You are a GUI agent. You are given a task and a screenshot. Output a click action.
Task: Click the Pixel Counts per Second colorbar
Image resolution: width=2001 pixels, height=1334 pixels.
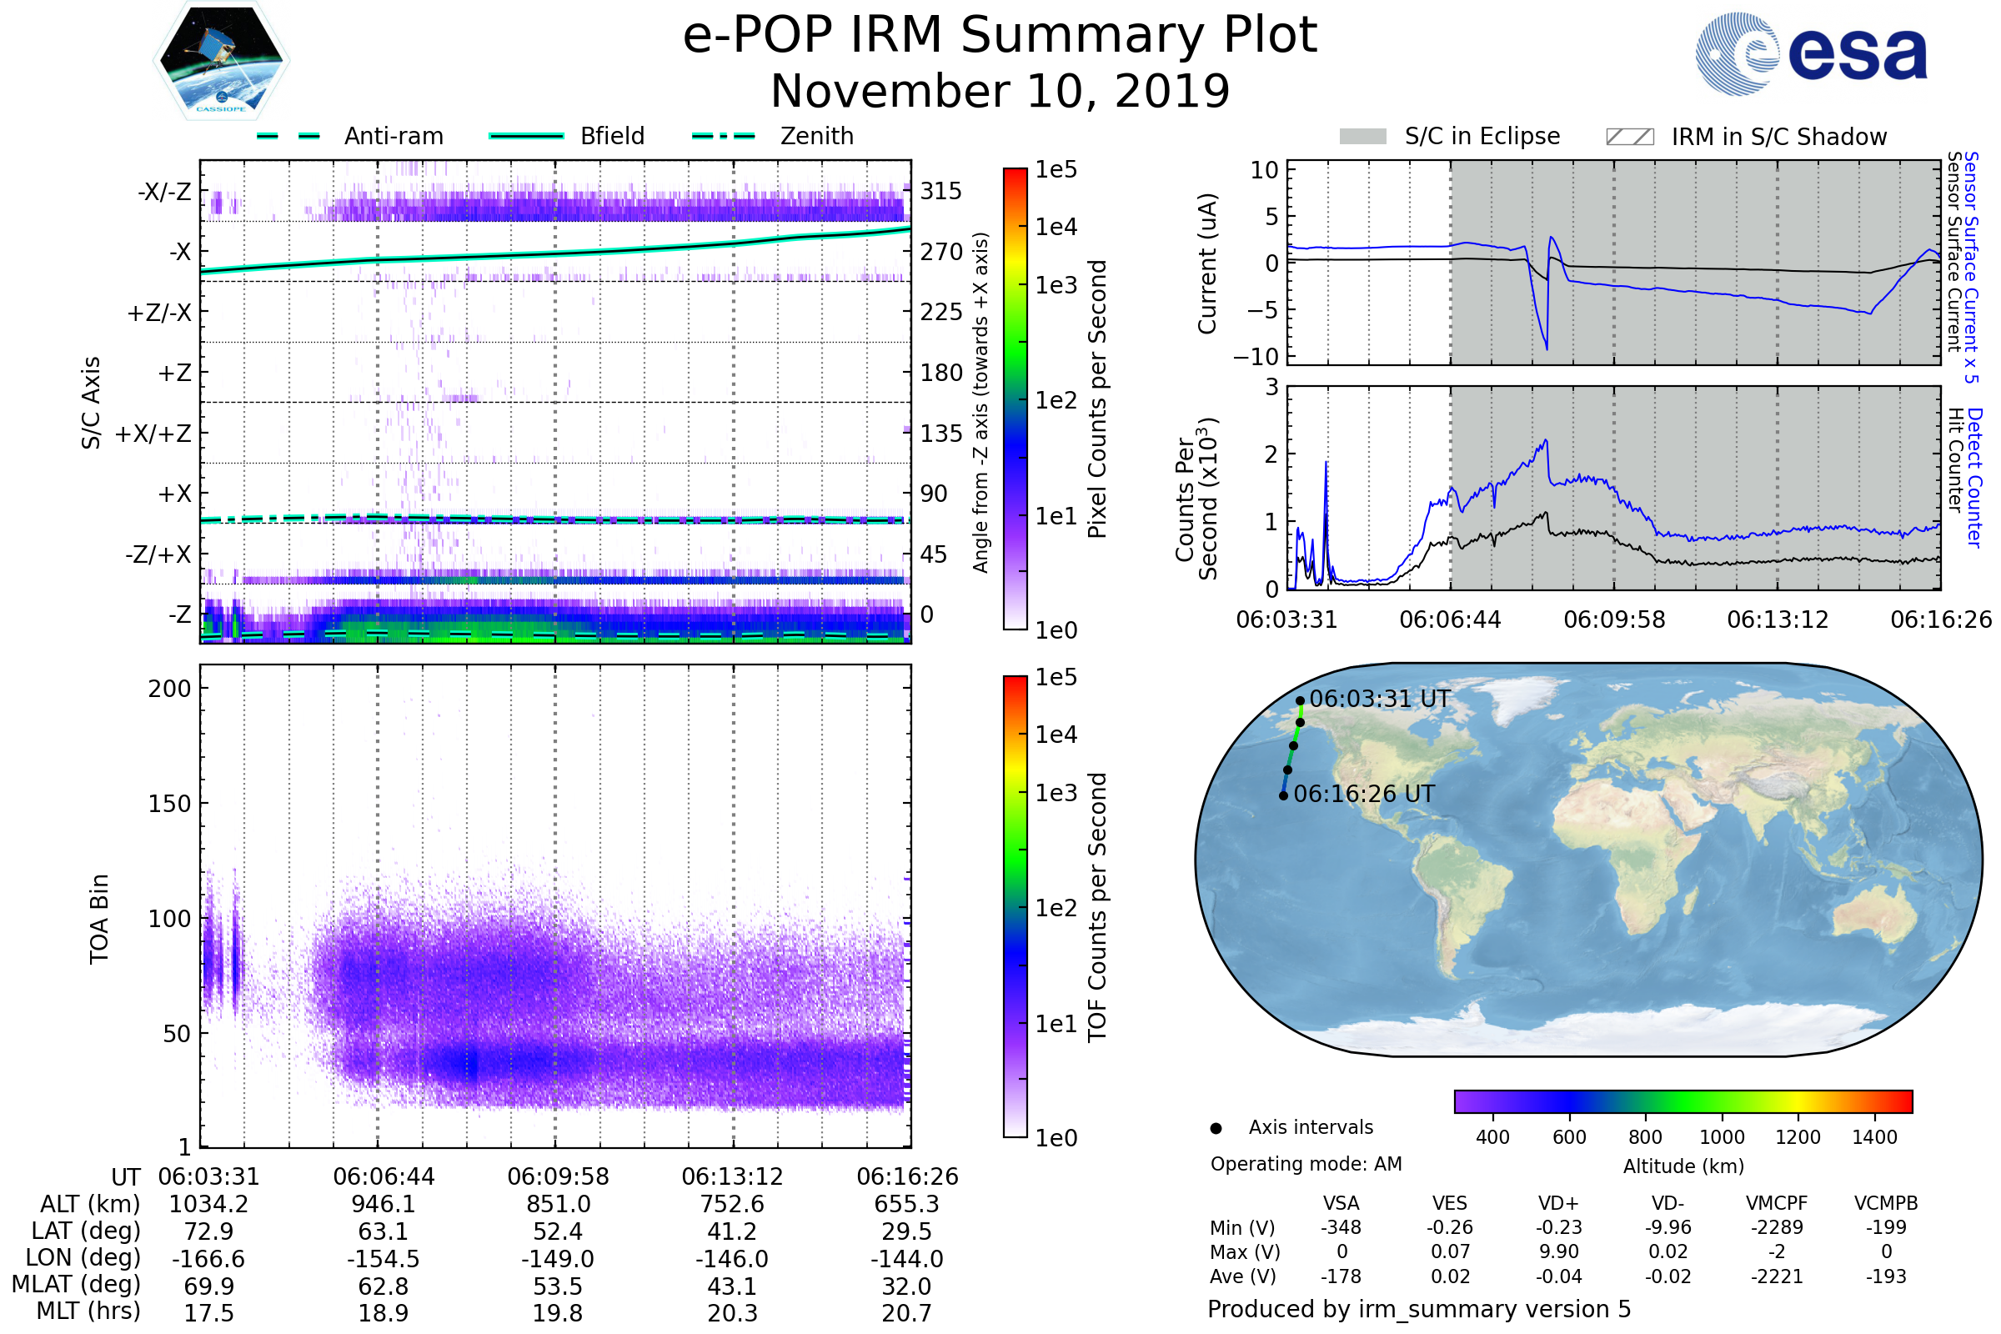pos(1015,399)
